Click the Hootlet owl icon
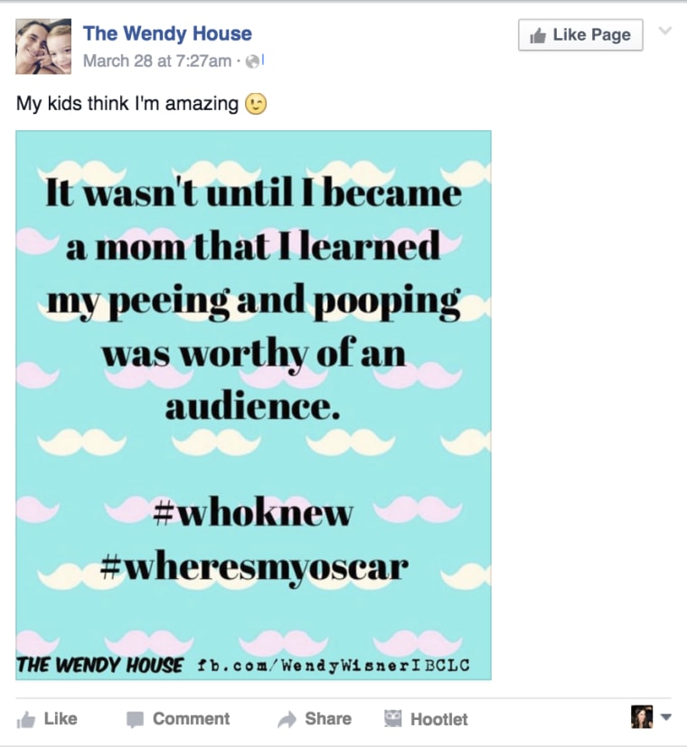The height and width of the screenshot is (747, 687). [x=393, y=718]
